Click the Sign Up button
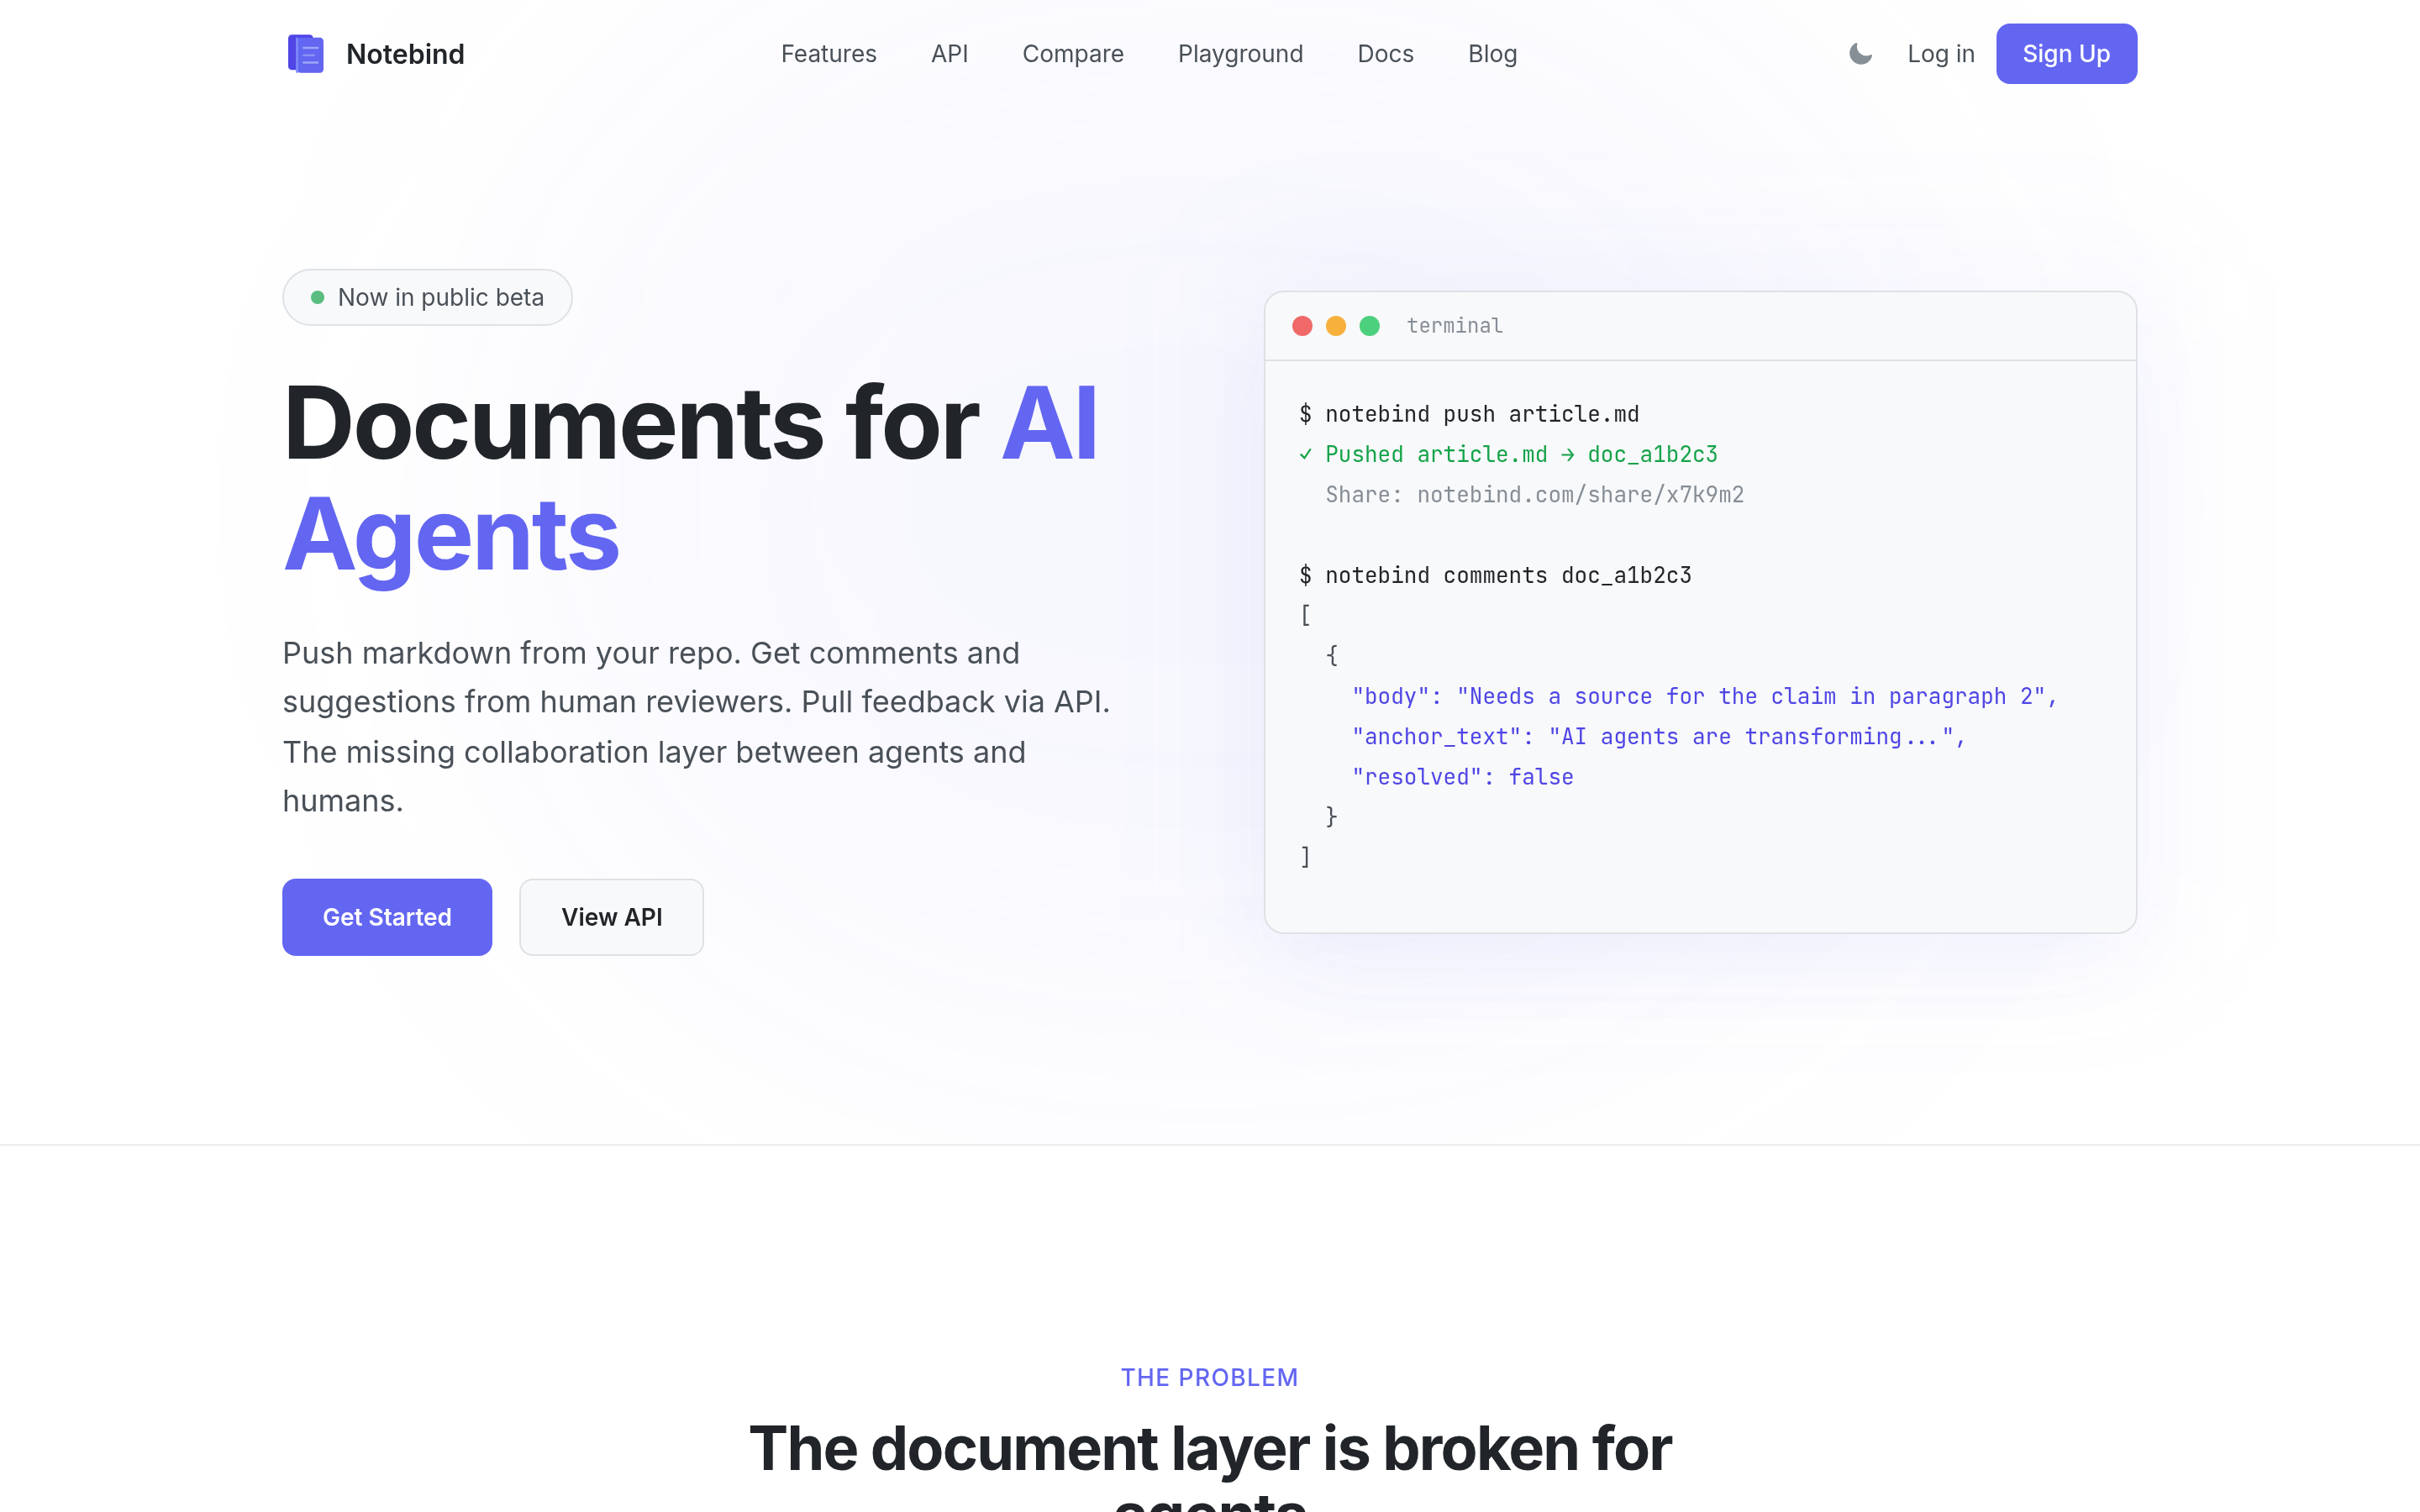The height and width of the screenshot is (1512, 2420). click(2066, 54)
